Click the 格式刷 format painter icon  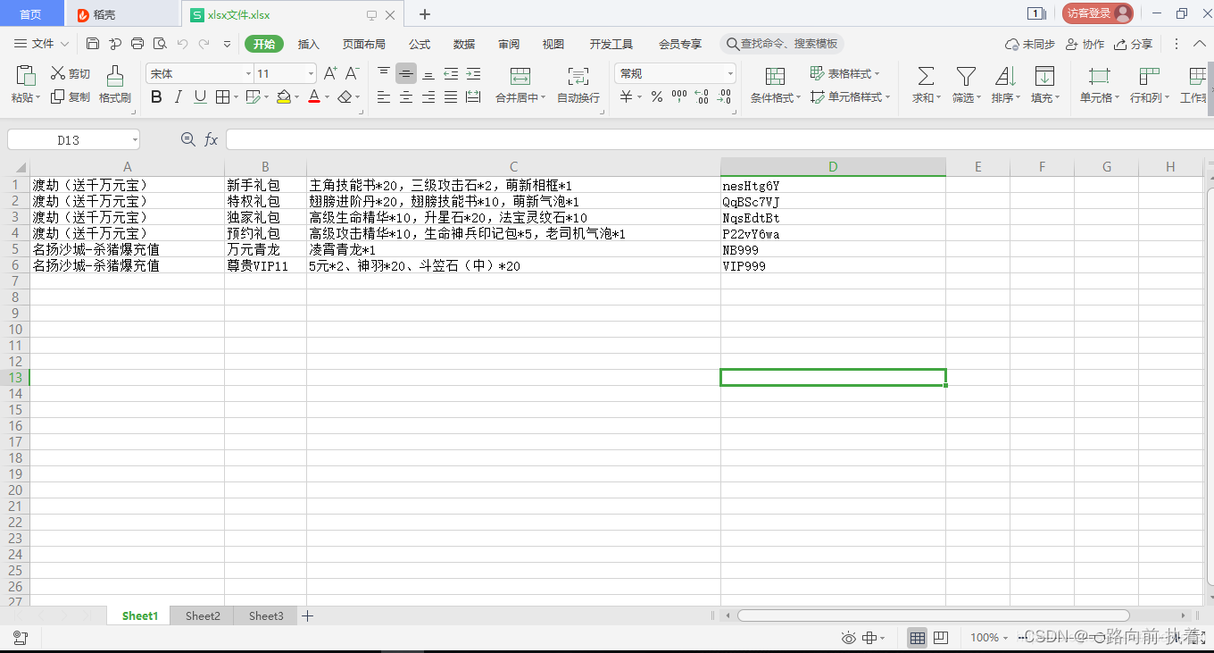click(115, 85)
